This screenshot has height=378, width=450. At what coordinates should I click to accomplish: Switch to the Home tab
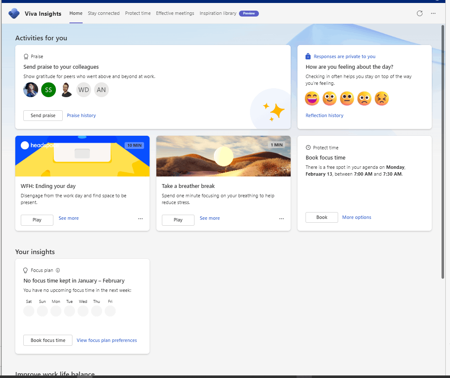click(76, 13)
